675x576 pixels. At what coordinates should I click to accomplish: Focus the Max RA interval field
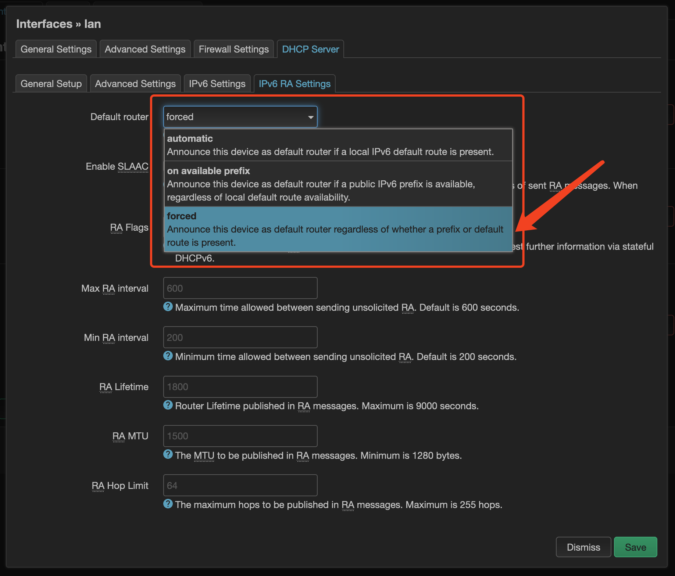[240, 288]
